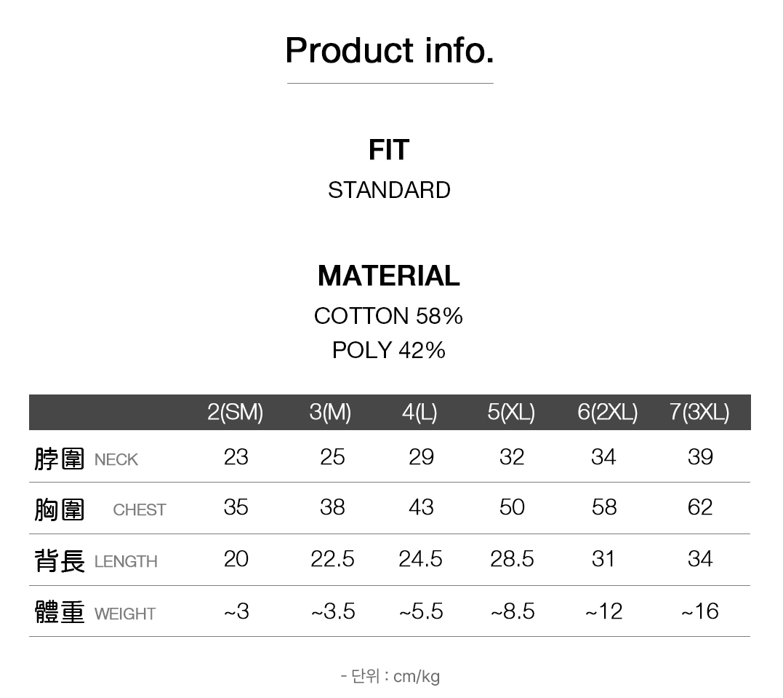Screen dimensions: 783x698
Task: Select the POLY 42% text
Action: click(x=388, y=350)
